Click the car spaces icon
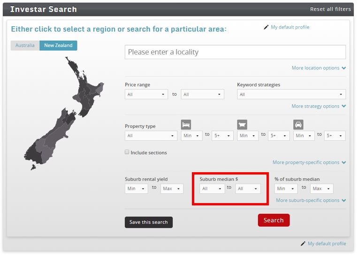 click(x=298, y=125)
